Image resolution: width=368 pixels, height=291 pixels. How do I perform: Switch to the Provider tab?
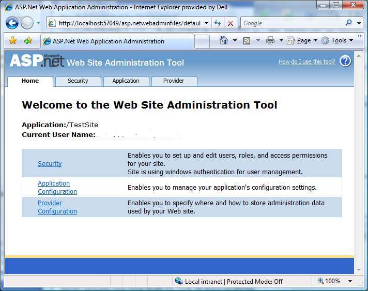pyautogui.click(x=174, y=81)
